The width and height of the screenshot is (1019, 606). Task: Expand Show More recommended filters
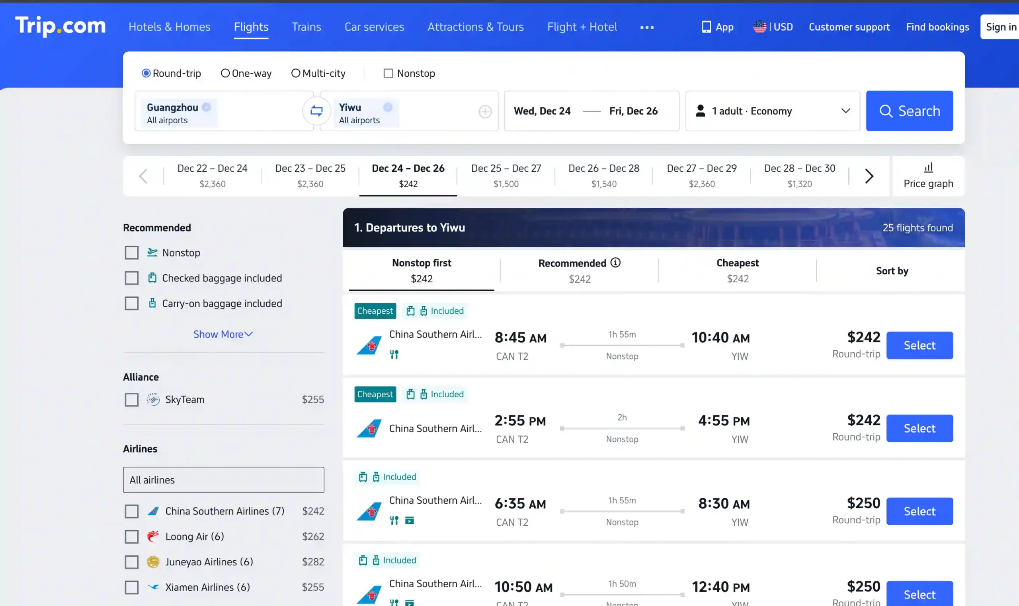223,334
